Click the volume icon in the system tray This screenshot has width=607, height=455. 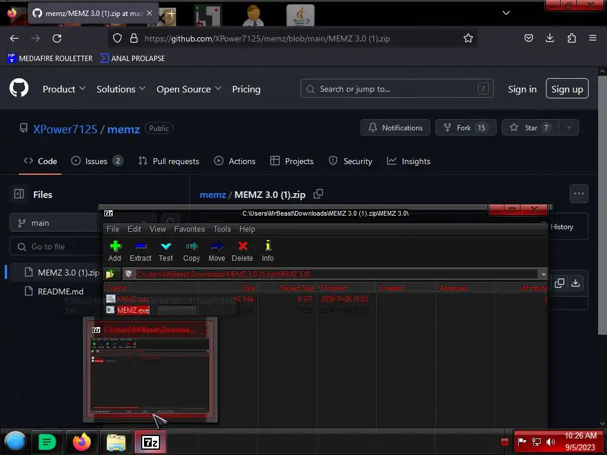click(x=550, y=442)
